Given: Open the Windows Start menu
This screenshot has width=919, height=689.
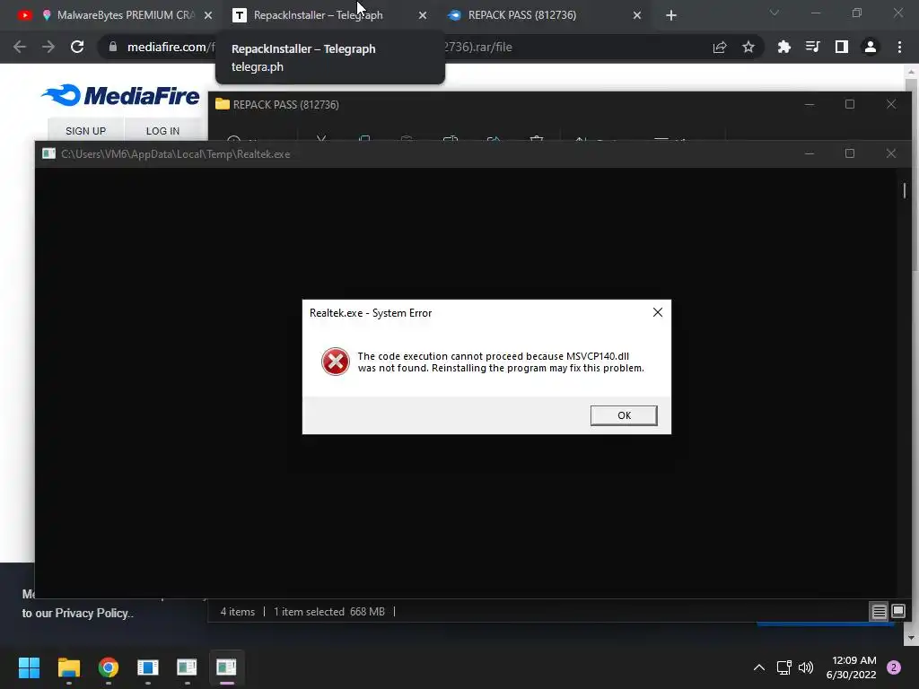Looking at the screenshot, I should click(x=29, y=667).
